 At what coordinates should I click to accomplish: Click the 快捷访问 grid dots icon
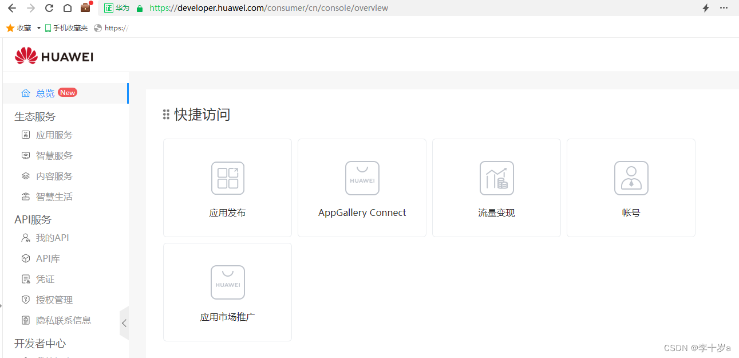point(166,115)
